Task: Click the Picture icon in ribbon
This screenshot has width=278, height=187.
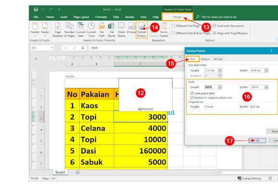Action: [x=132, y=28]
